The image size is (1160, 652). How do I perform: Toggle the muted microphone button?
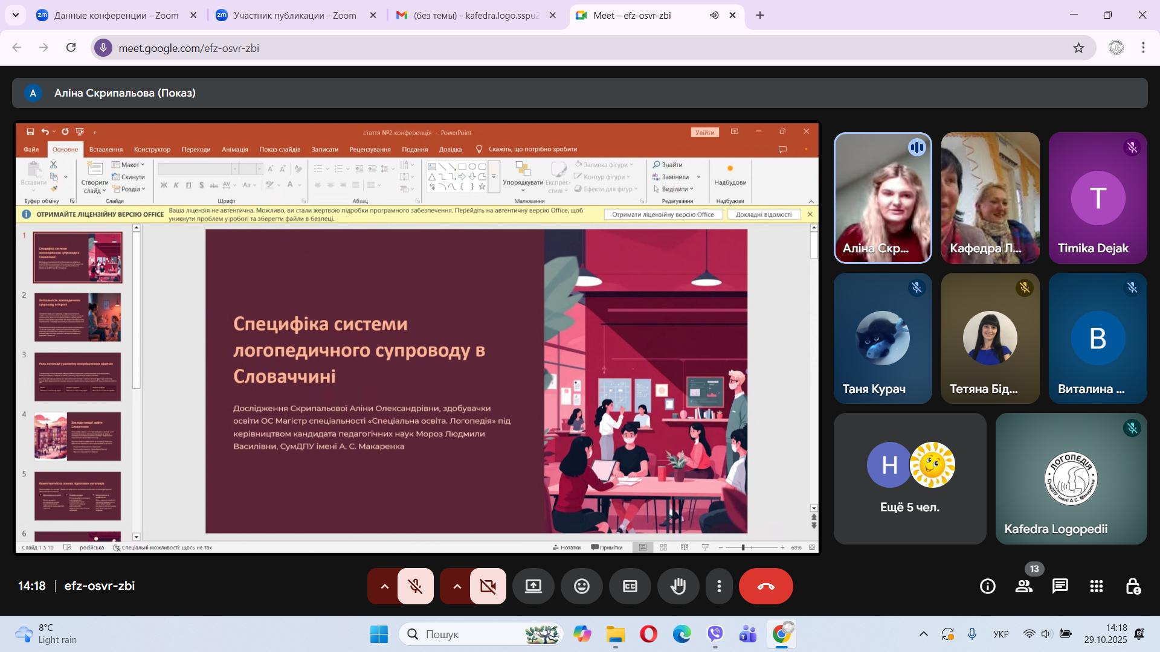(415, 586)
